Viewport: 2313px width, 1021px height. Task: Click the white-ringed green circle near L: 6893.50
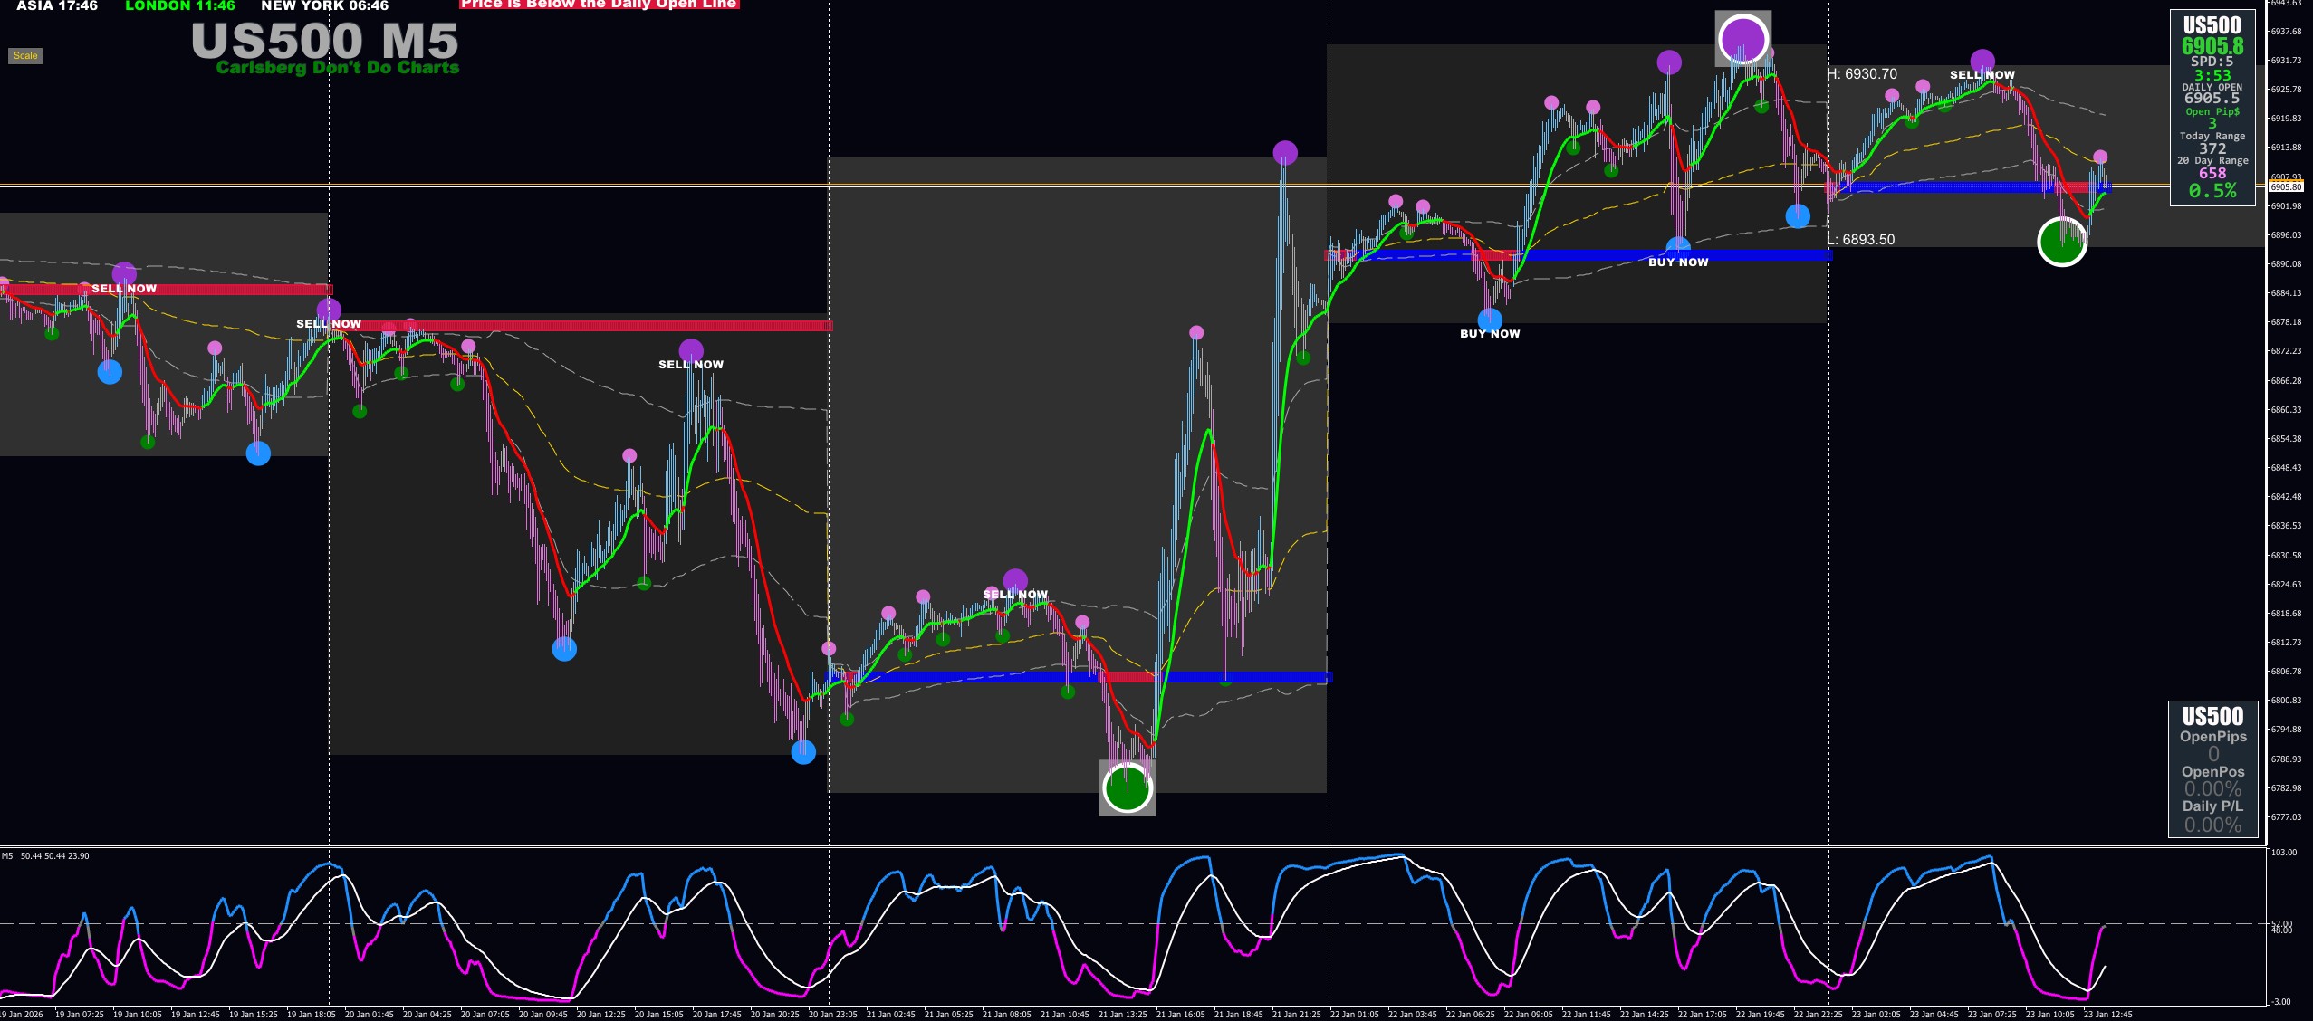pyautogui.click(x=2061, y=242)
